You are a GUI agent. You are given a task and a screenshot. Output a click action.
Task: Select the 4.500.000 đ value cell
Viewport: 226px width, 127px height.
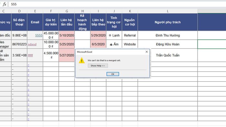51,55
